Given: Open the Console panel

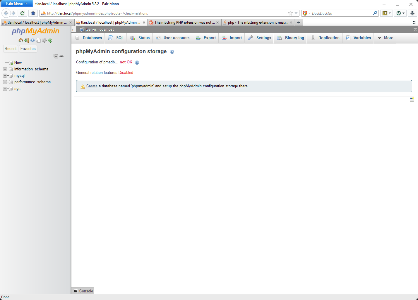Looking at the screenshot, I should [x=83, y=291].
